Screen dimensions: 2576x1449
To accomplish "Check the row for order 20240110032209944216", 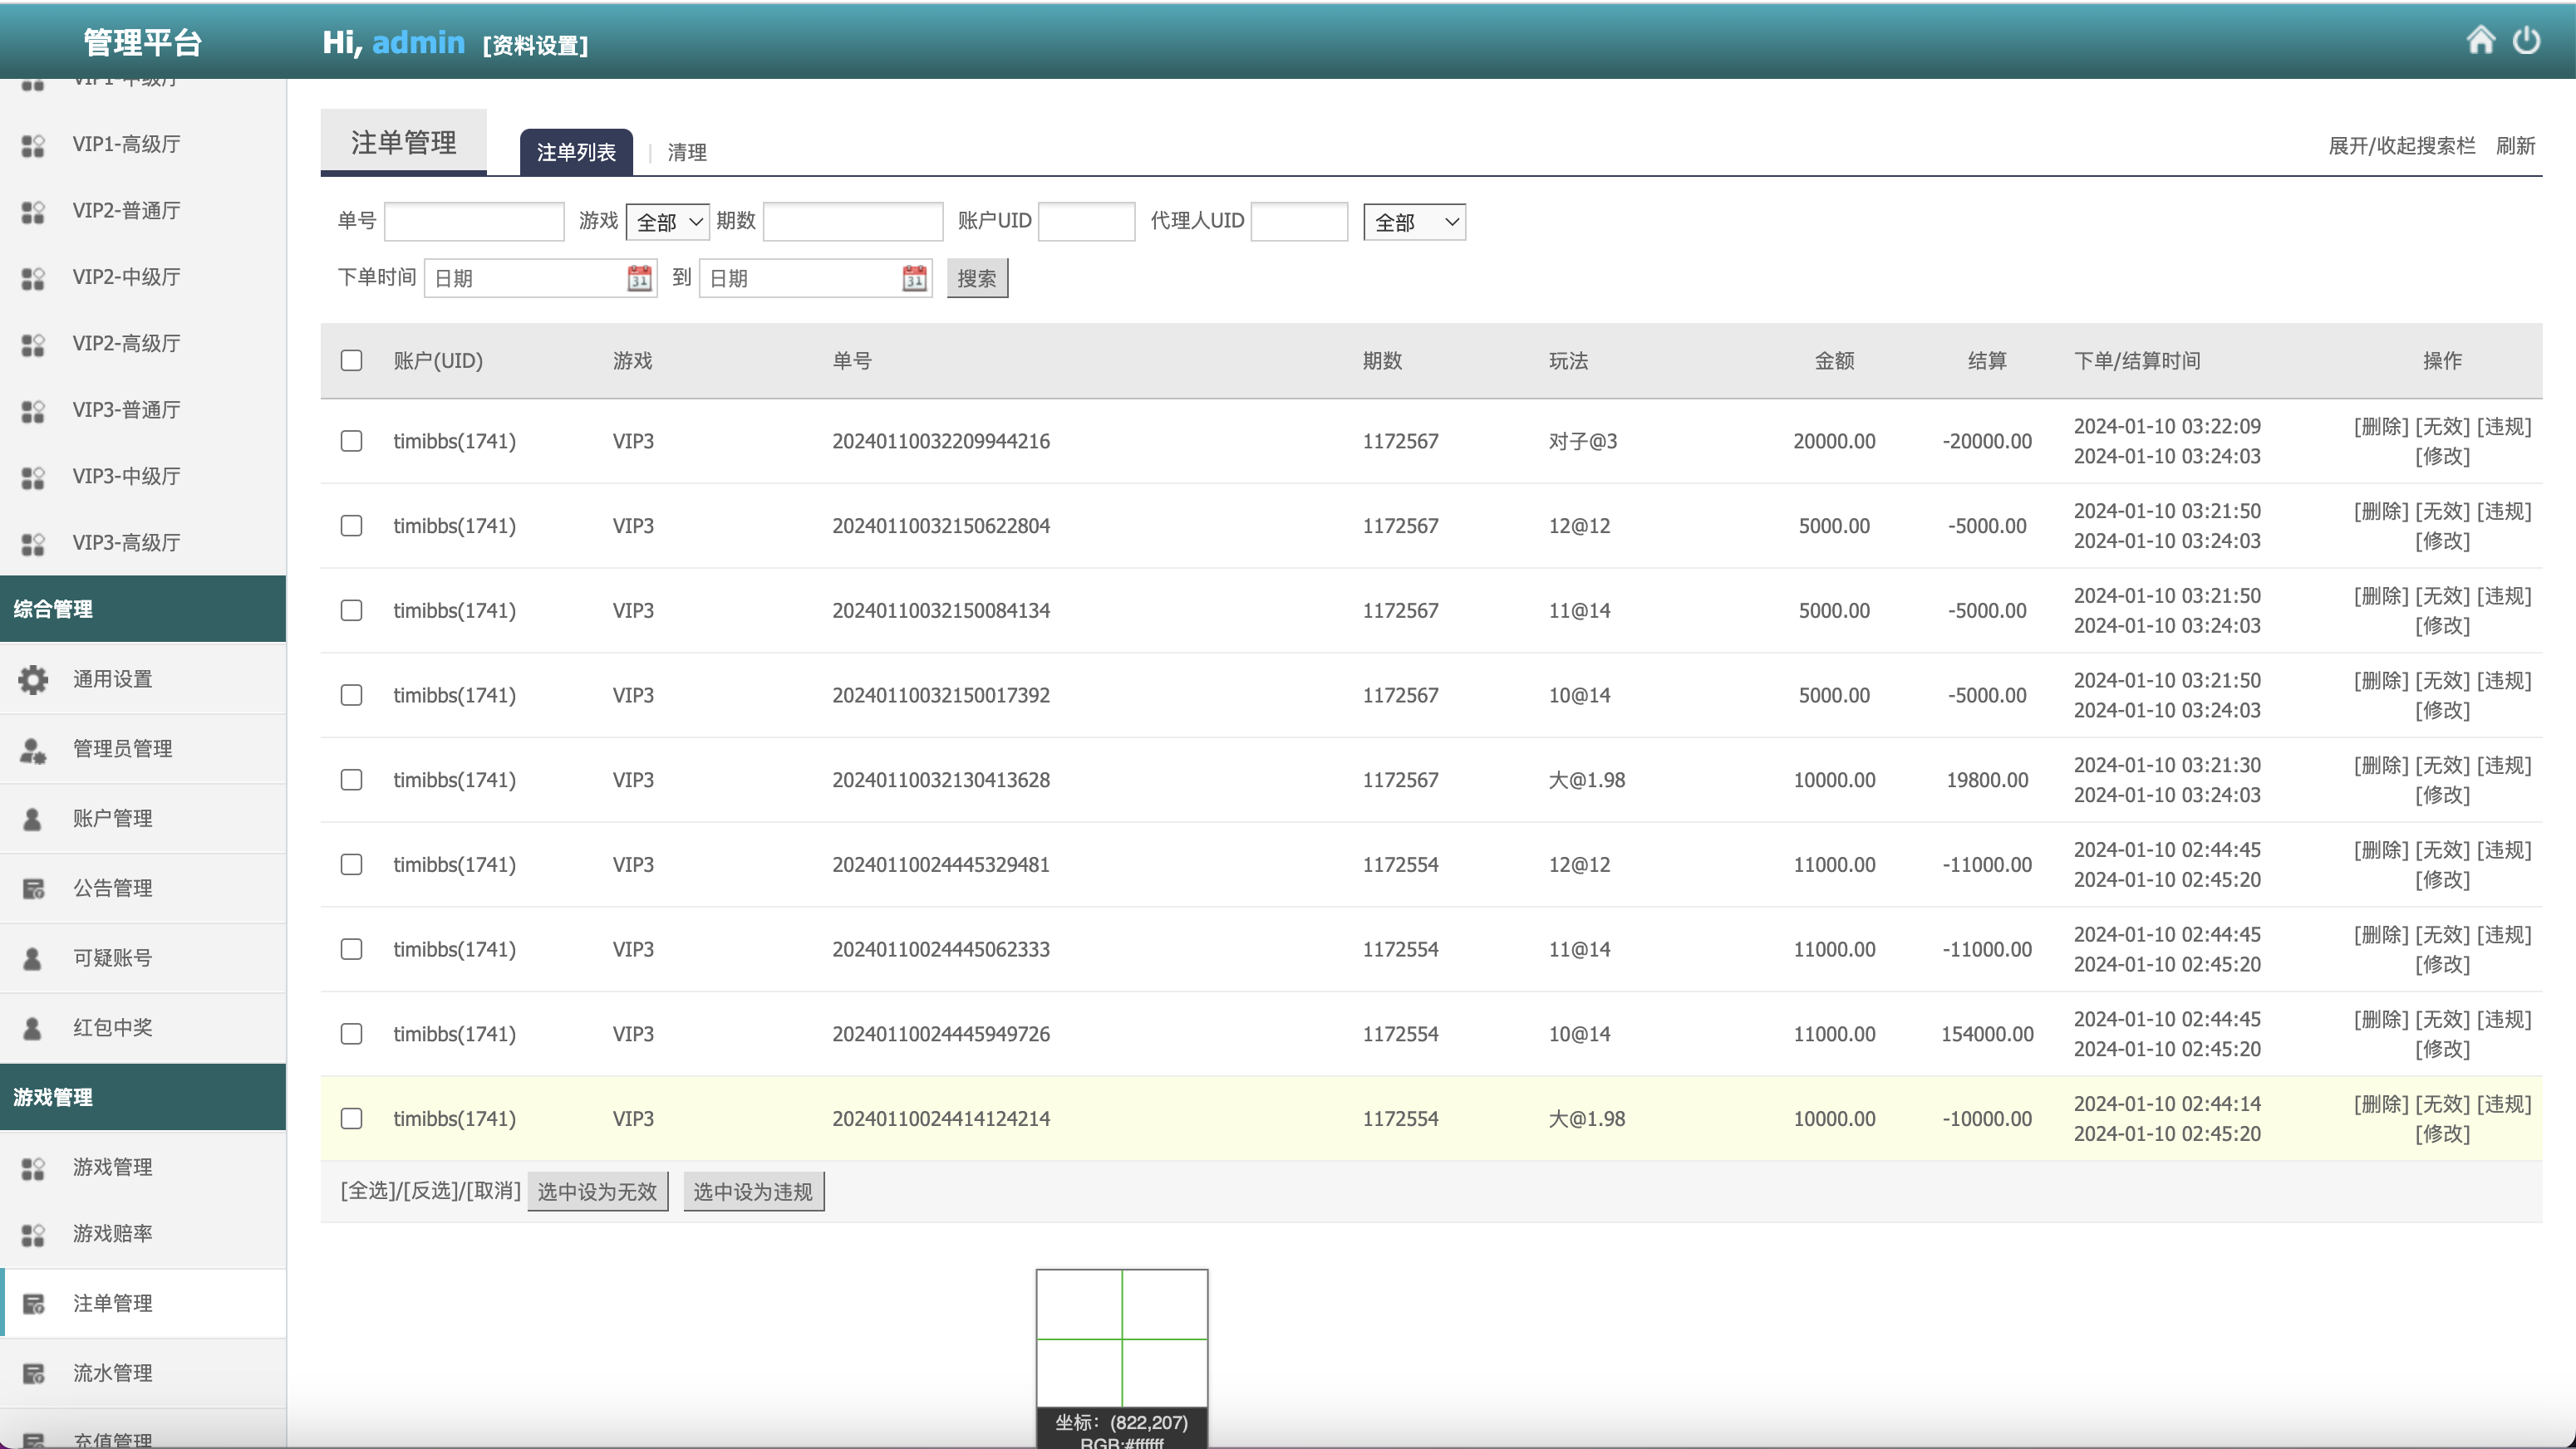I will click(351, 441).
